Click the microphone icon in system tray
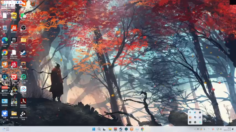236x132 pixels. tap(204, 129)
